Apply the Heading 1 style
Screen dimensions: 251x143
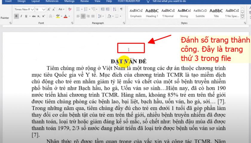pos(152,13)
